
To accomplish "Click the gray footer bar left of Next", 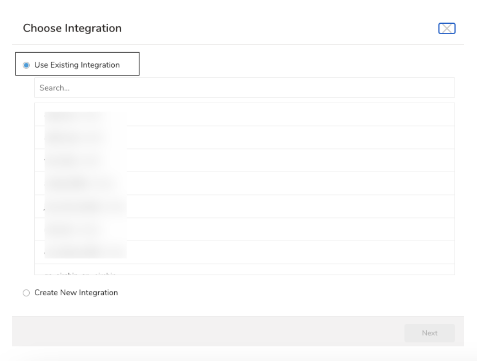I will [206, 333].
